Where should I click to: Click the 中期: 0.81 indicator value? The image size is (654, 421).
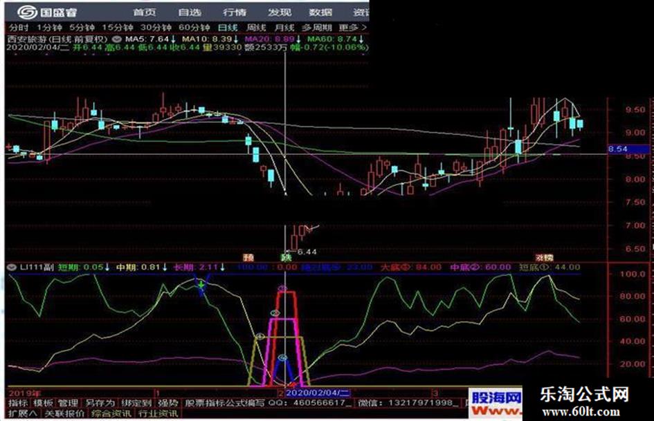pyautogui.click(x=142, y=268)
